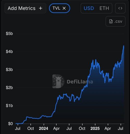130x134 pixels.
Task: Select the USD currency option
Action: click(89, 8)
